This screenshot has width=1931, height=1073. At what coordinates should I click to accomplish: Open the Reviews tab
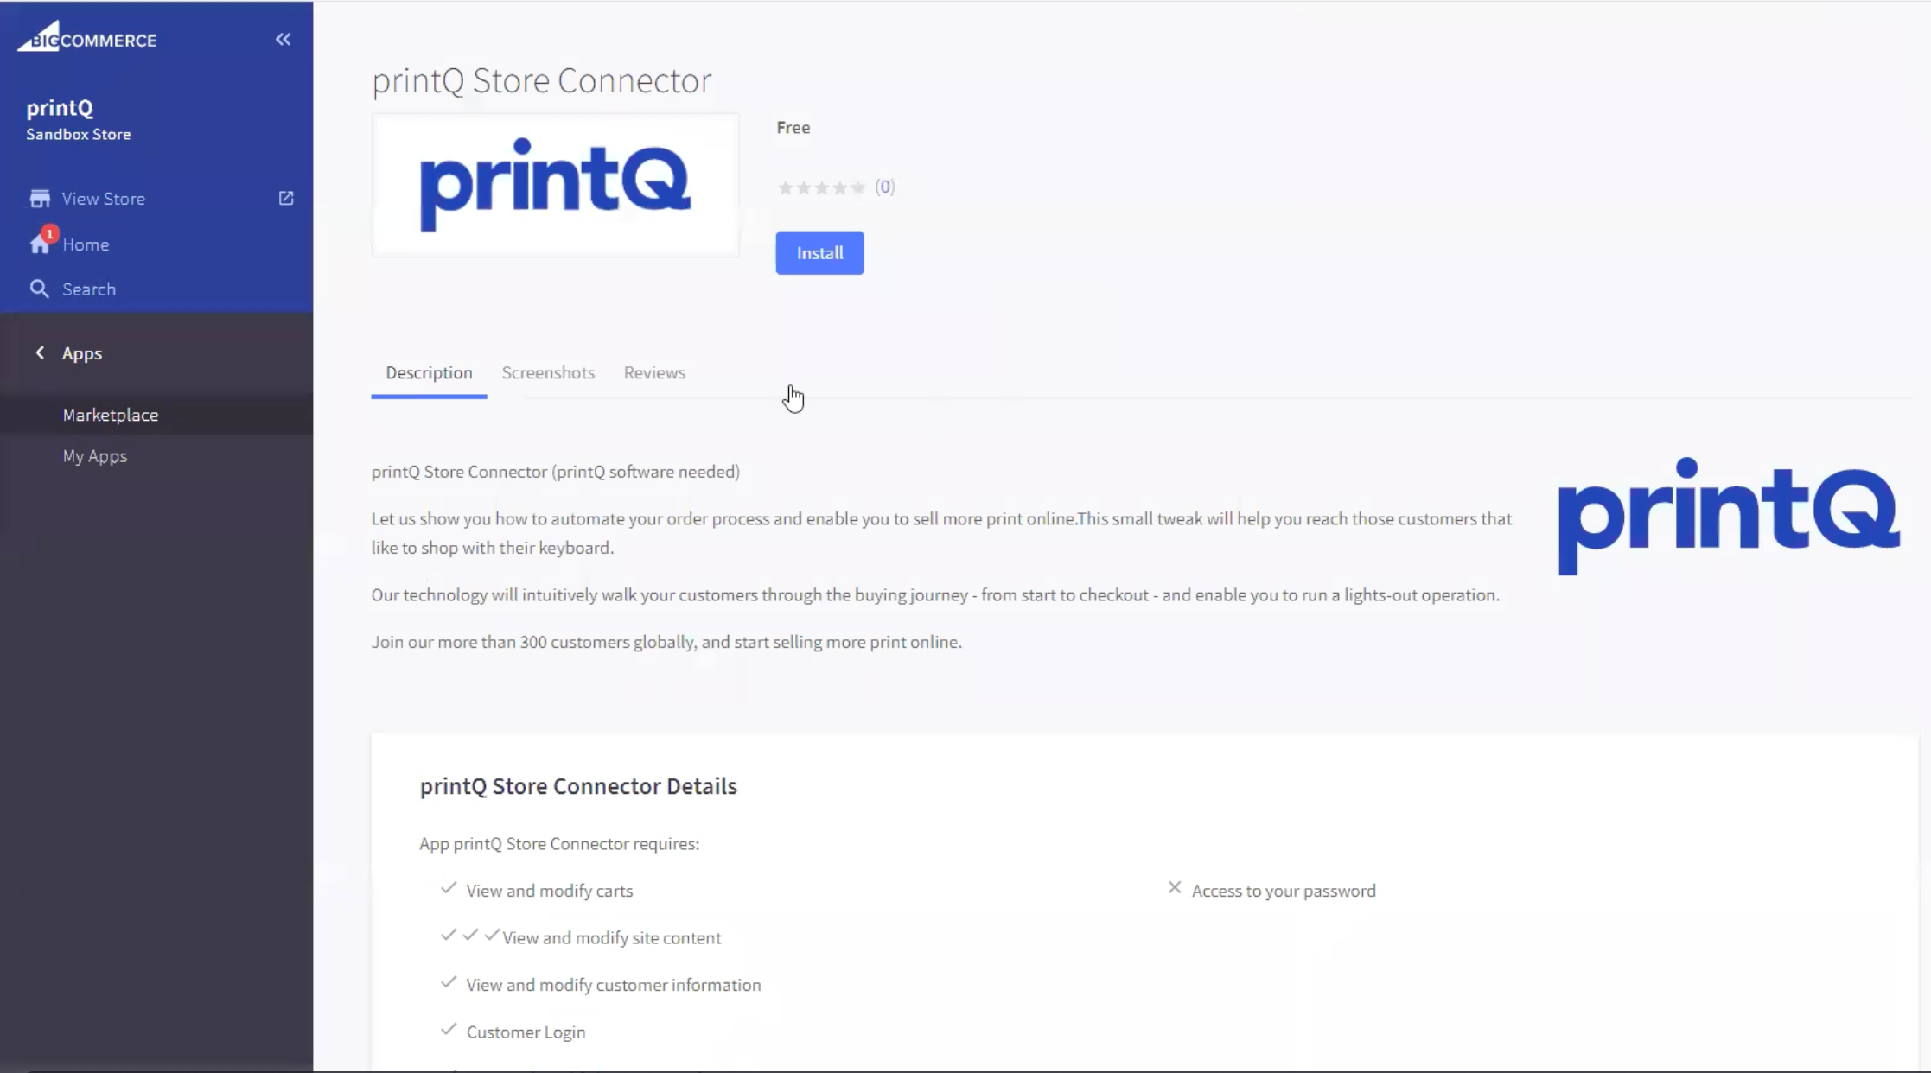(x=654, y=373)
